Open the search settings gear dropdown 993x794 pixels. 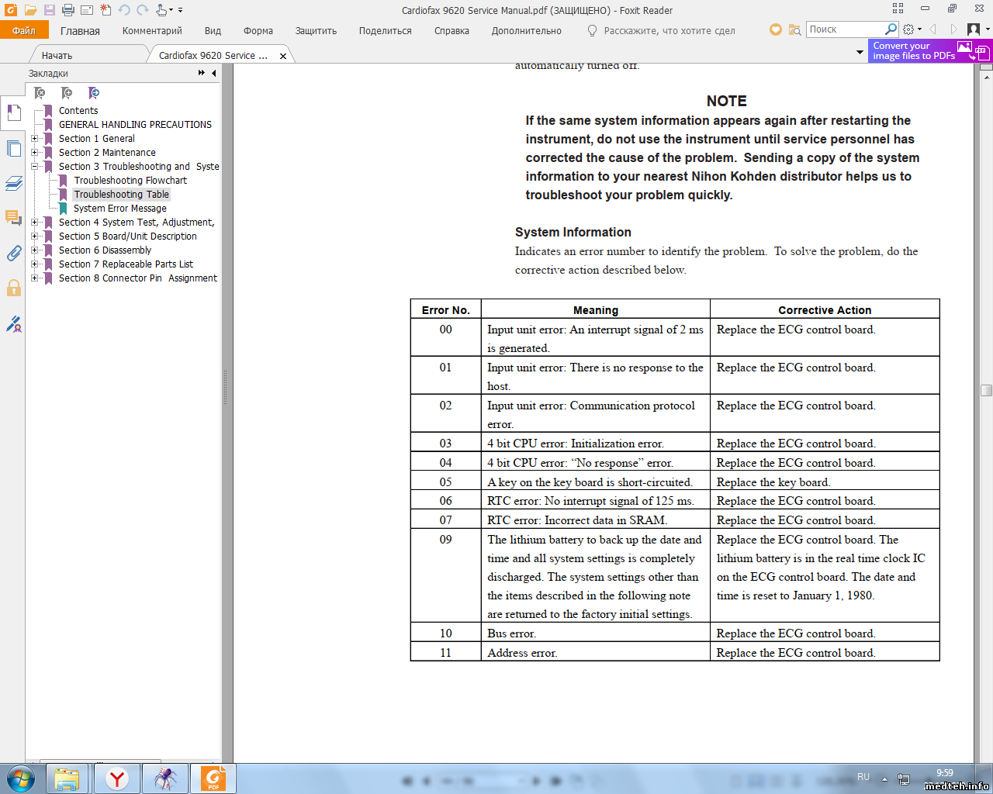[912, 29]
